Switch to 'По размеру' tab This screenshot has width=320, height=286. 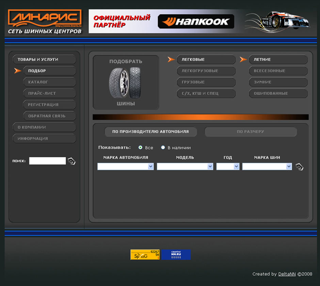[x=251, y=132]
